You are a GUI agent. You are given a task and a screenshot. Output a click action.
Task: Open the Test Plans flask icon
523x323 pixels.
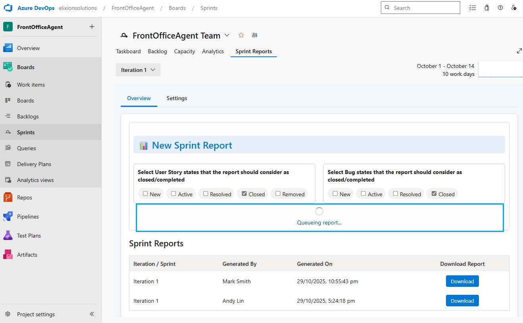[8, 236]
